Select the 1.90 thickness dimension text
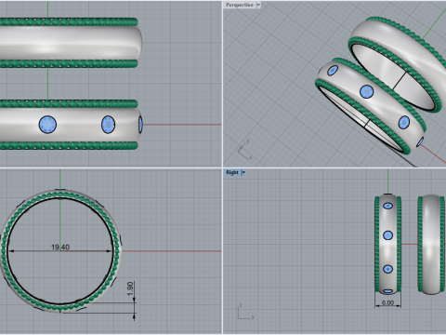The width and height of the screenshot is (446, 335). [x=130, y=288]
